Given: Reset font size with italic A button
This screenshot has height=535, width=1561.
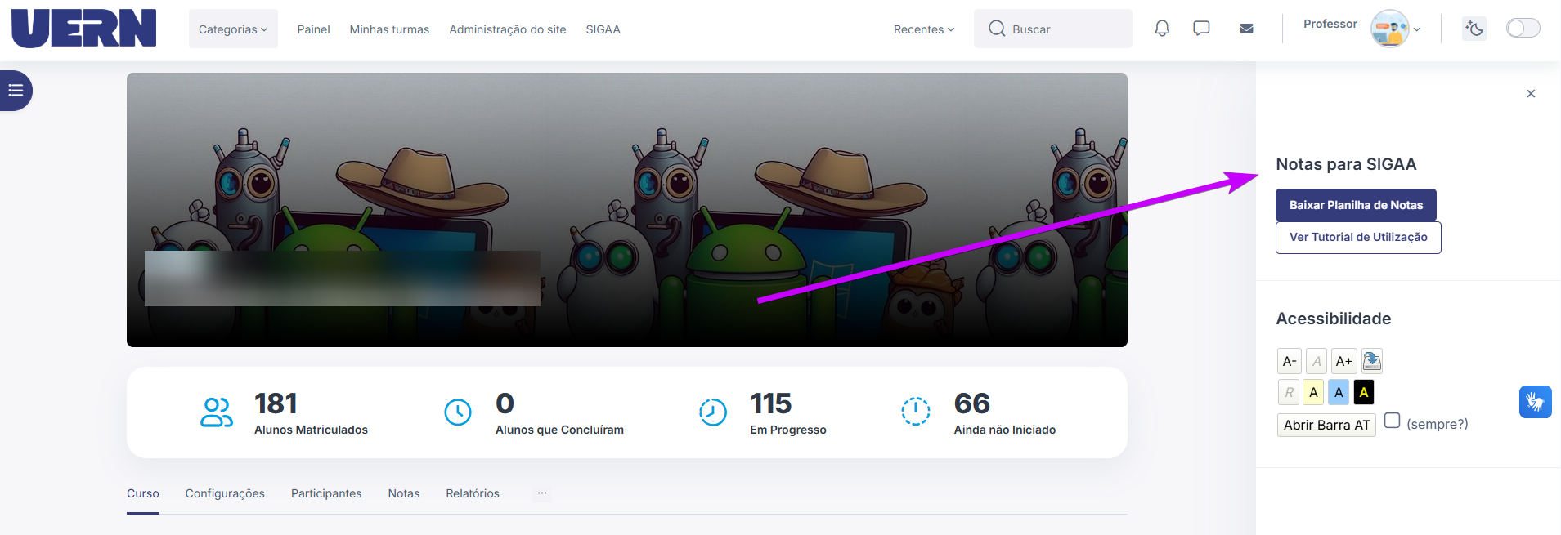Looking at the screenshot, I should click(x=1317, y=361).
